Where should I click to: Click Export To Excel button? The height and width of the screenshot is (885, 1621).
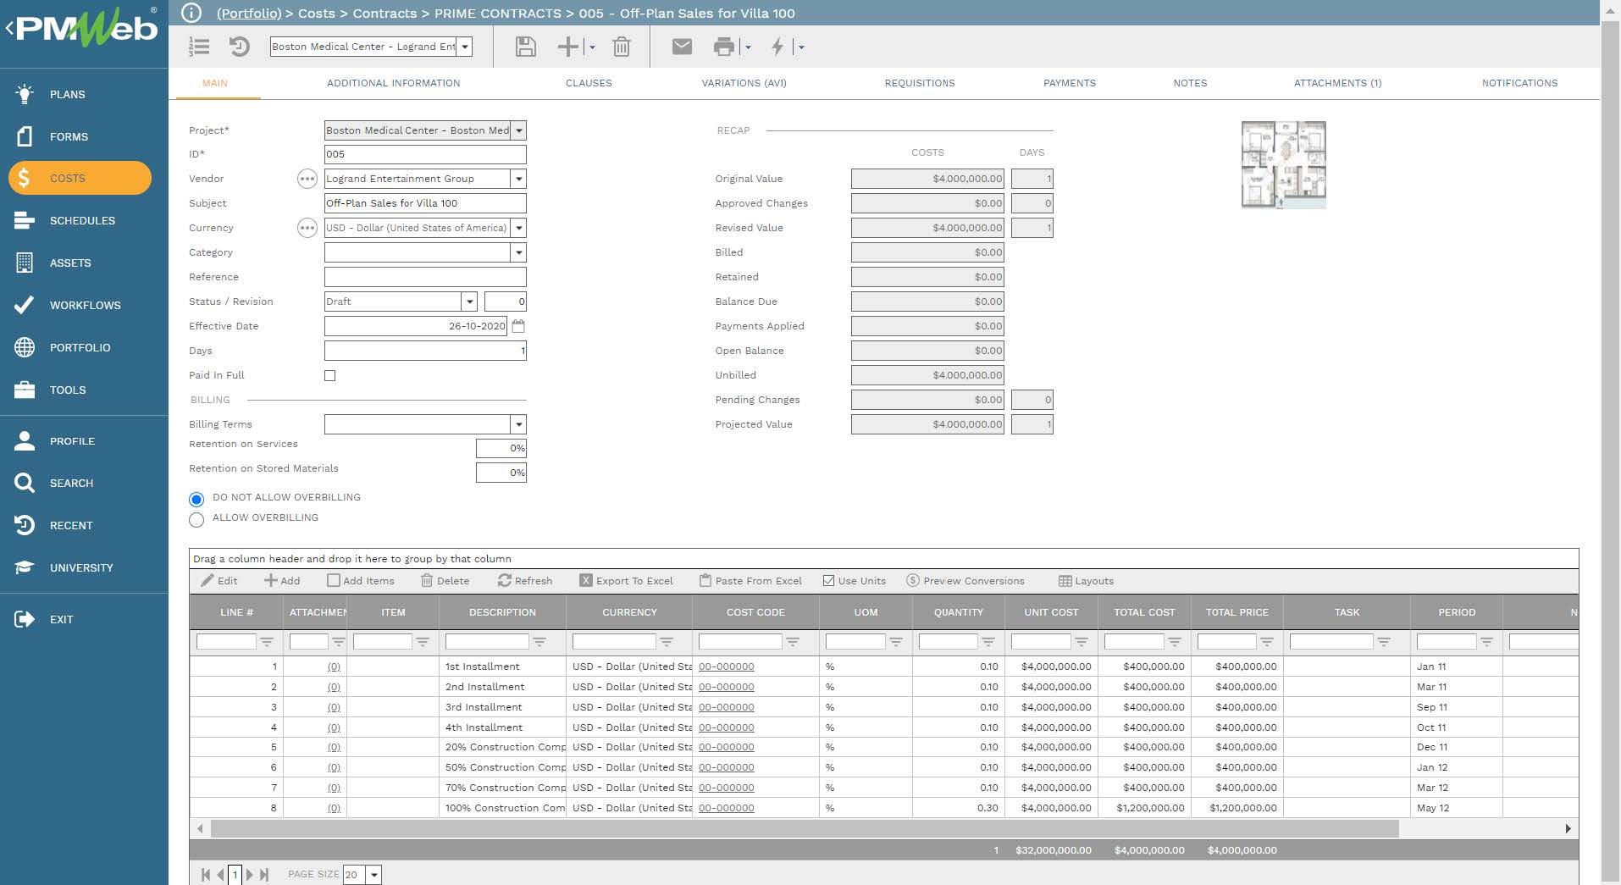627,581
